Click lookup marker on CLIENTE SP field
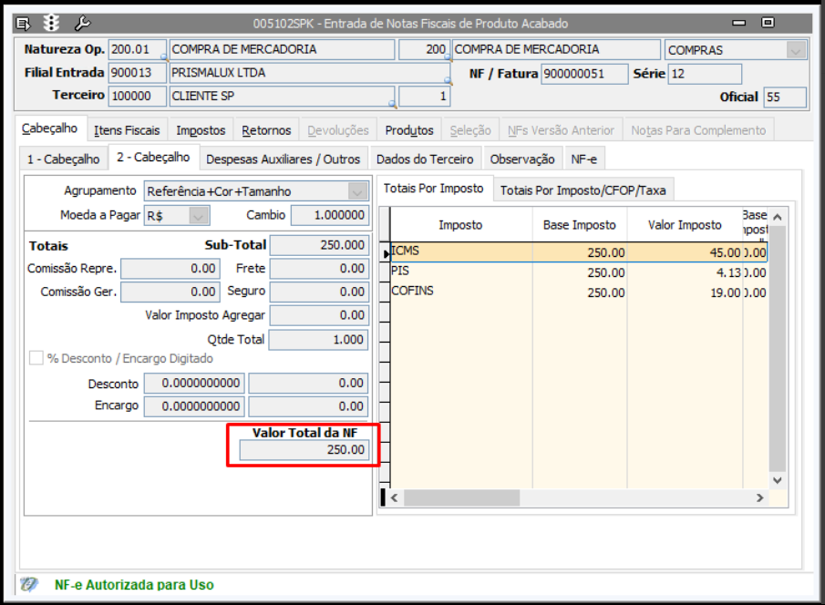 pyautogui.click(x=393, y=104)
